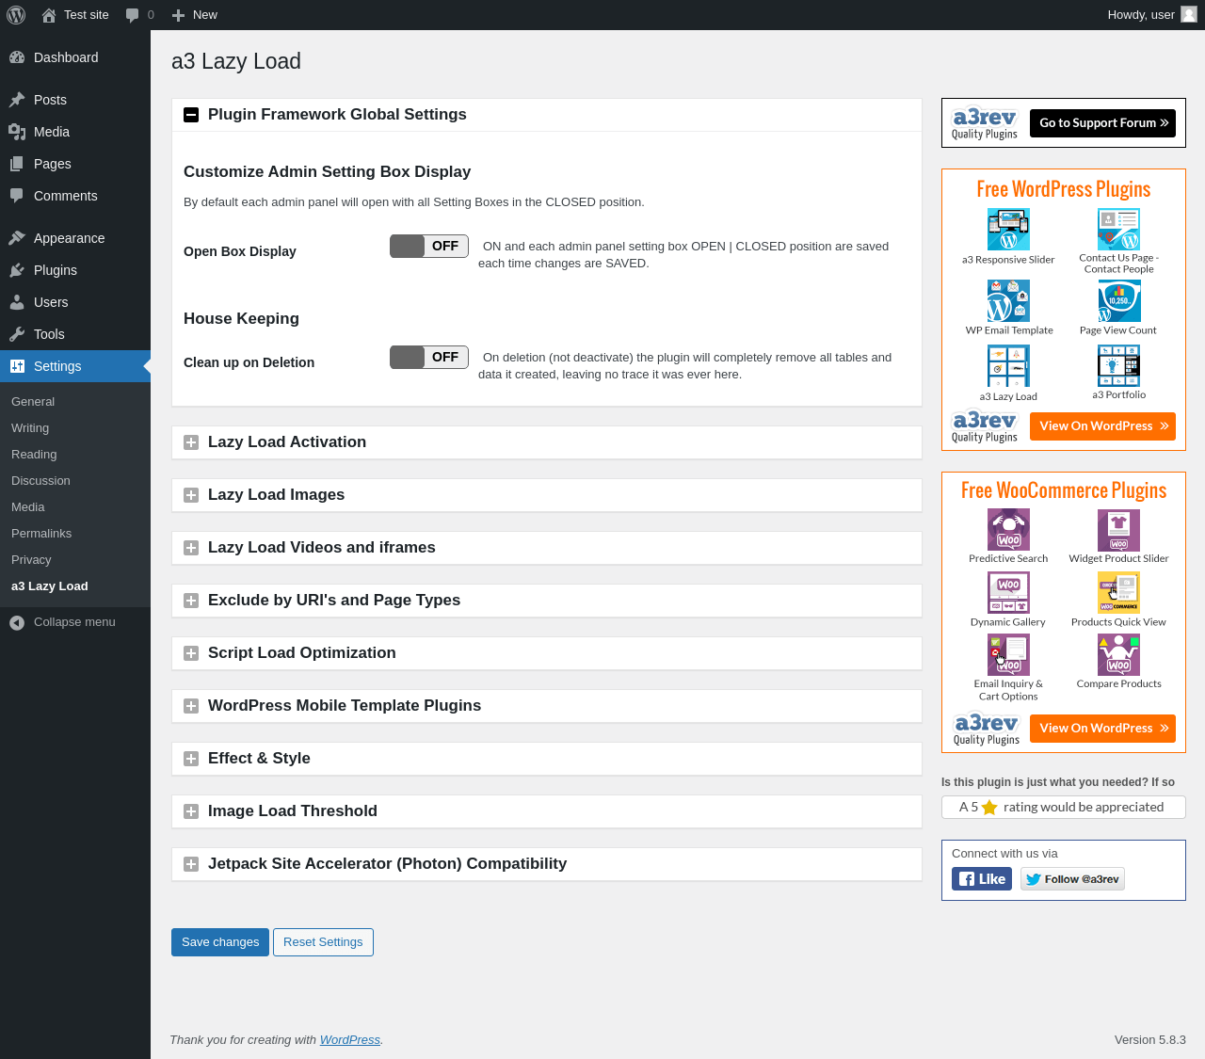Open a3 Portfolio plugin icon
Image resolution: width=1205 pixels, height=1059 pixels.
coord(1118,366)
